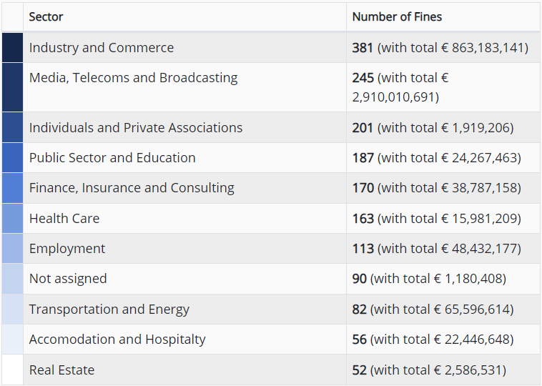Click the Real Estate sector name

(x=61, y=370)
